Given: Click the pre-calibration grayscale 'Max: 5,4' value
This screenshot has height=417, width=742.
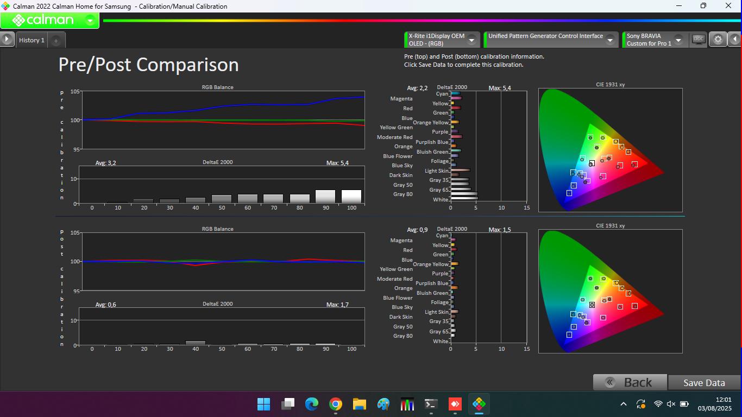Looking at the screenshot, I should tap(337, 163).
